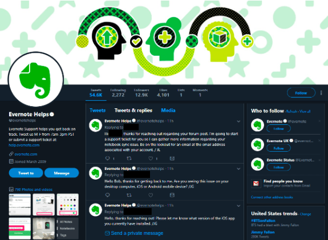The width and height of the screenshot is (328, 240).
Task: Like the tweet replying to Bob
Action: click(151, 195)
